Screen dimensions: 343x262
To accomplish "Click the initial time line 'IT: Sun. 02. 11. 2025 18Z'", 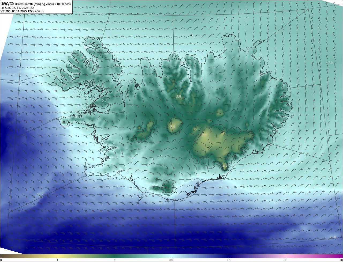I will coord(17,8).
